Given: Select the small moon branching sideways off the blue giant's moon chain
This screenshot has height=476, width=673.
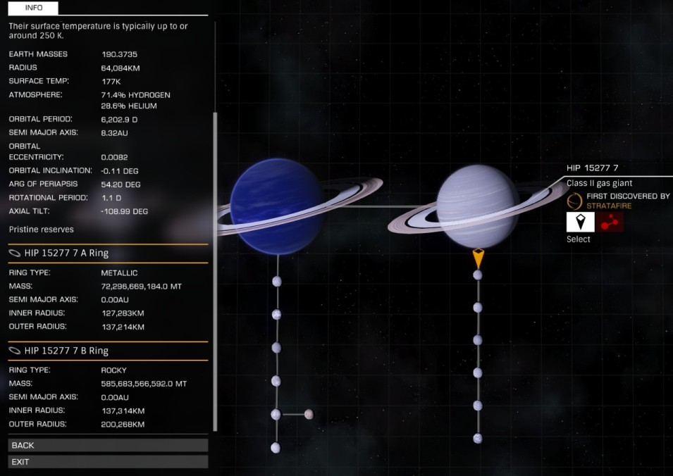Looking at the screenshot, I should click(x=309, y=414).
